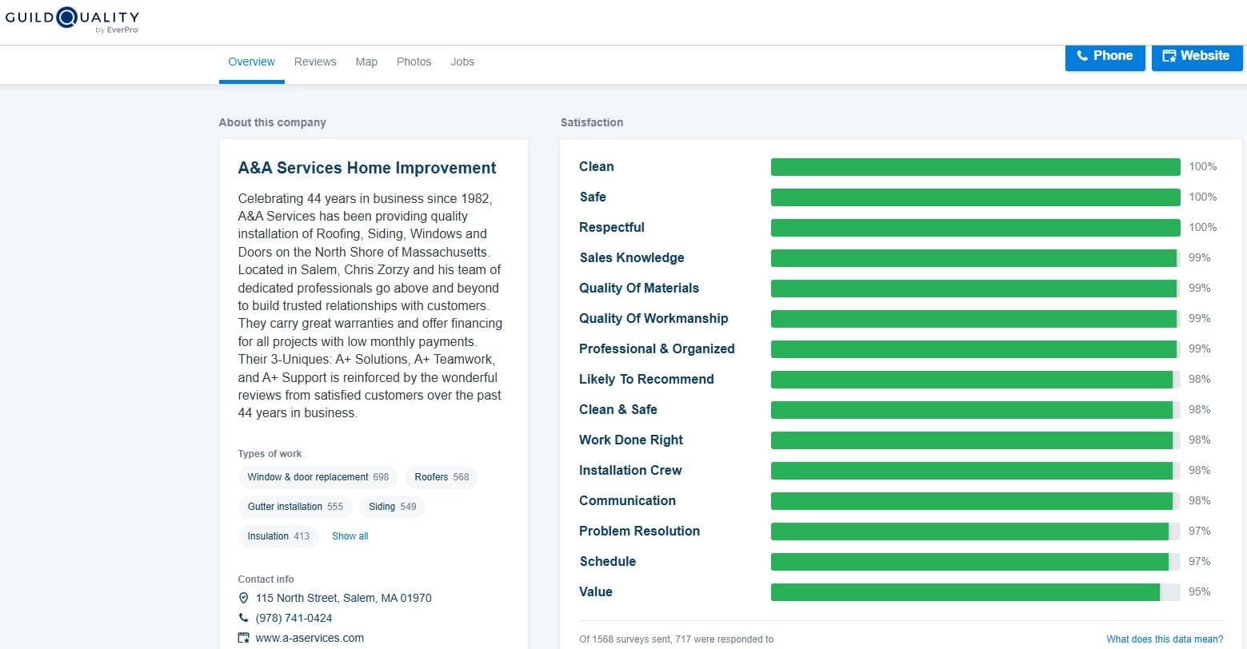Click the 'Of 1568 surveys sent' text
Viewport: 1247px width, 649px height.
tap(677, 639)
